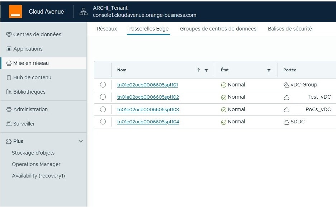
Task: Sort the table by Nom arrow
Action: (198, 70)
